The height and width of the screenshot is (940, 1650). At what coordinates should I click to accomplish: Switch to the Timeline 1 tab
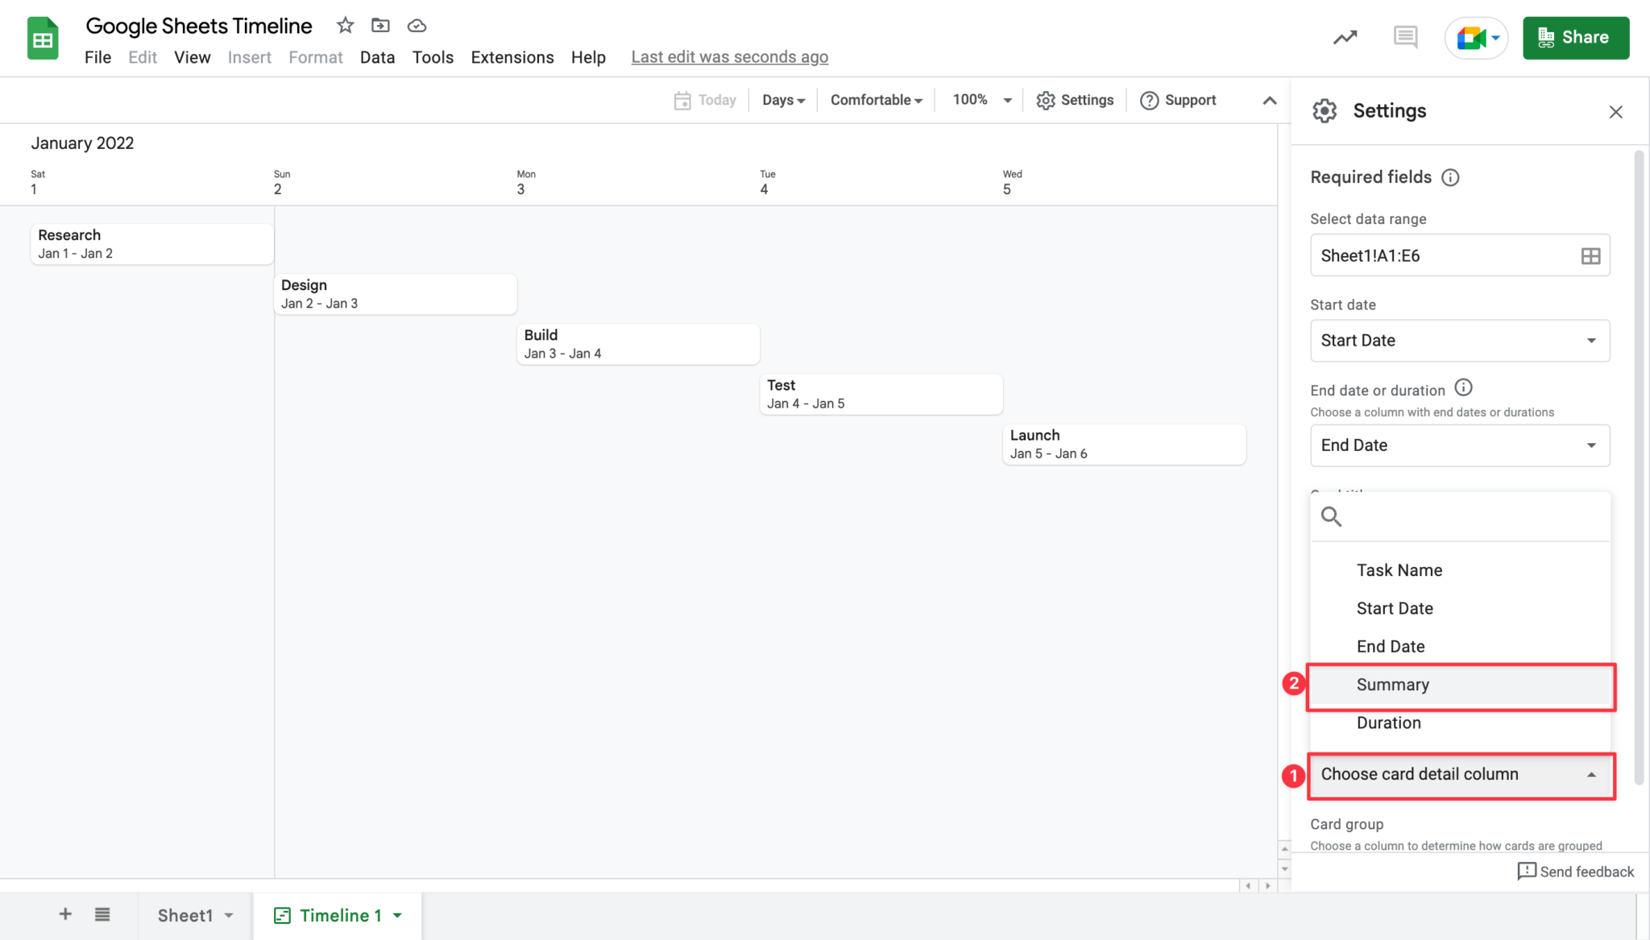pyautogui.click(x=340, y=916)
